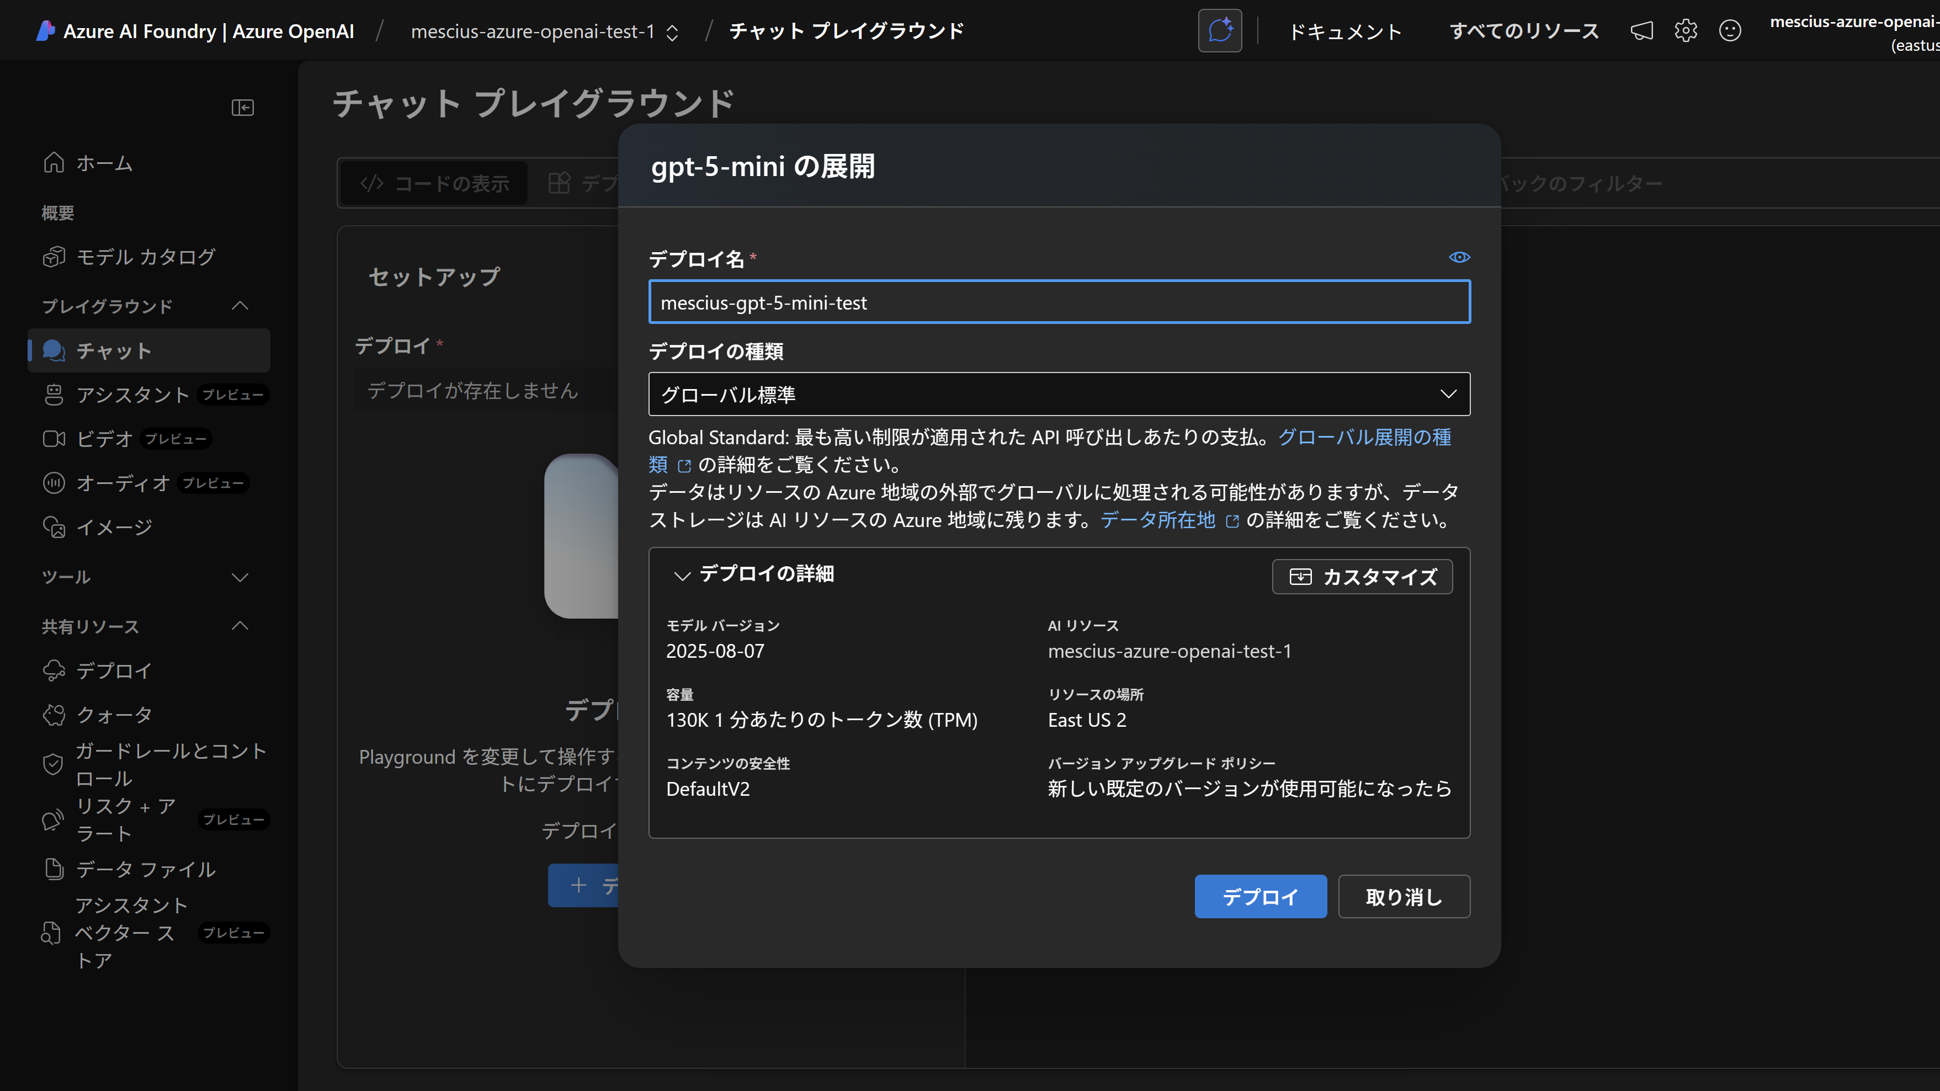
Task: Click the audio waveform icon
Action: [x=54, y=483]
